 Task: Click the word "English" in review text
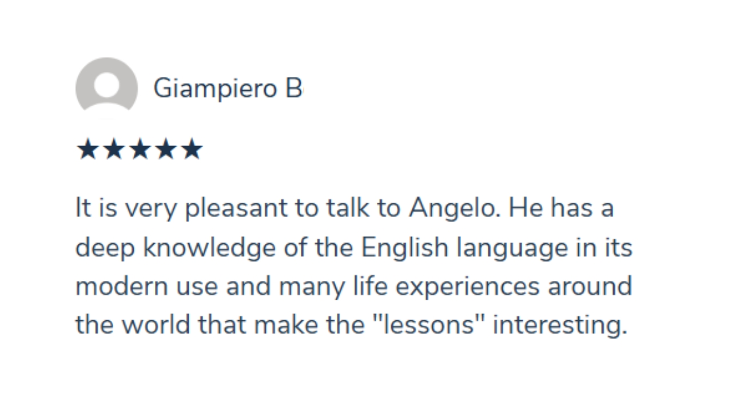[404, 248]
